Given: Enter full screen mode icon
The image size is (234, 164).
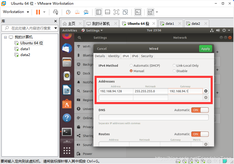Looking at the screenshot, I should pos(116,12).
